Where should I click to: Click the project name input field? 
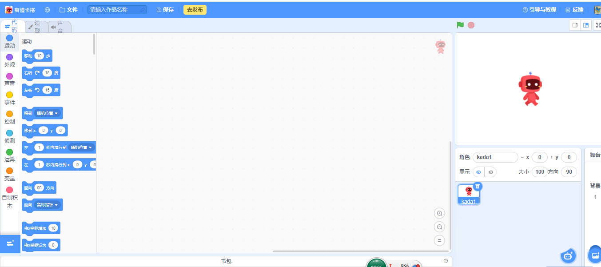[117, 9]
